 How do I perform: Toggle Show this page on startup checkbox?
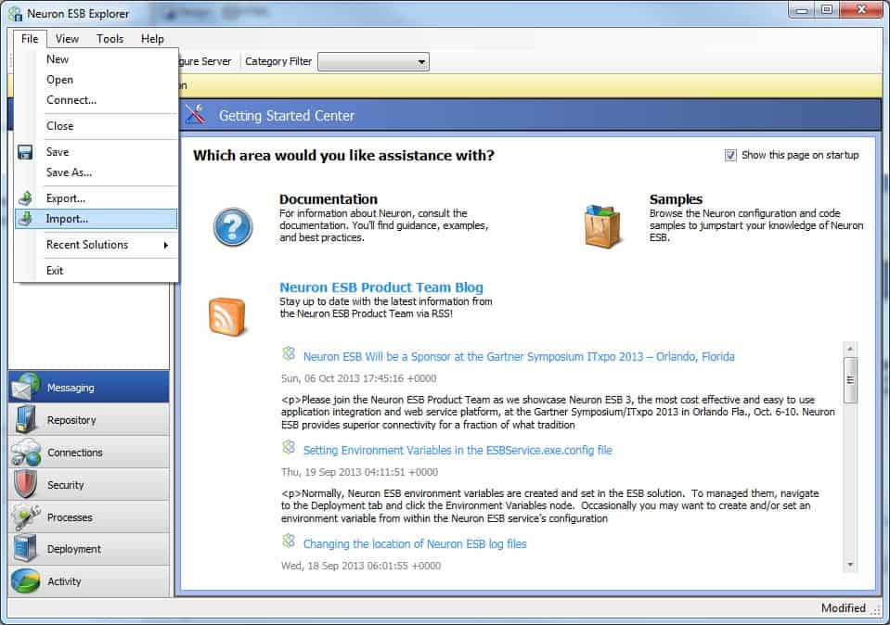coord(730,155)
